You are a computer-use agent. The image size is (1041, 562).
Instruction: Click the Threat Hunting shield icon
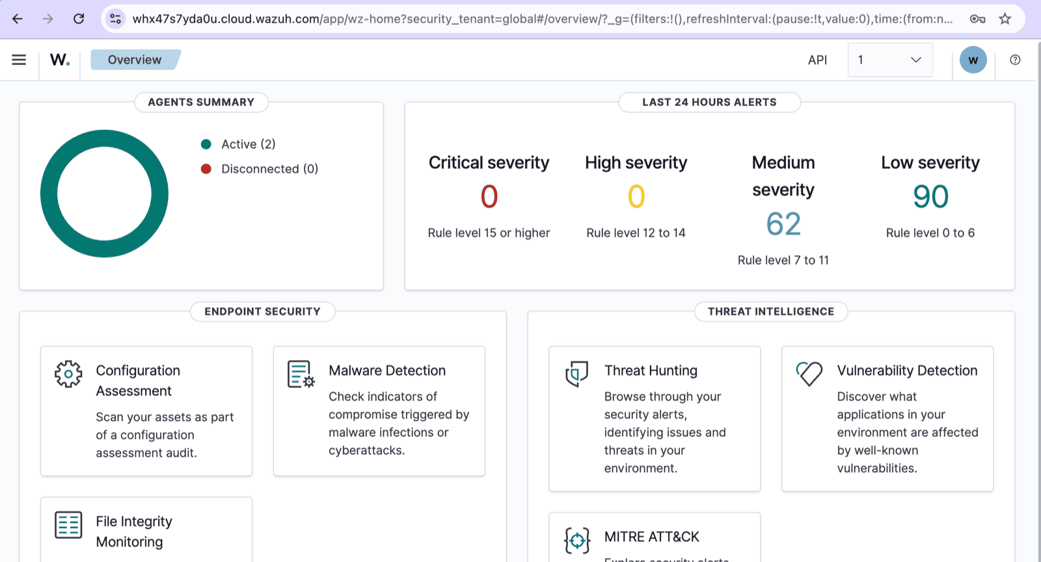coord(576,374)
